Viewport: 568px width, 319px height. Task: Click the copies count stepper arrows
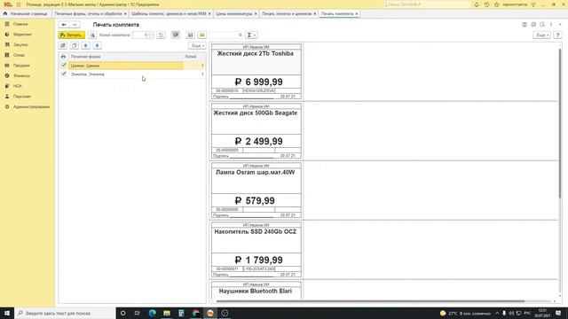pyautogui.click(x=151, y=35)
